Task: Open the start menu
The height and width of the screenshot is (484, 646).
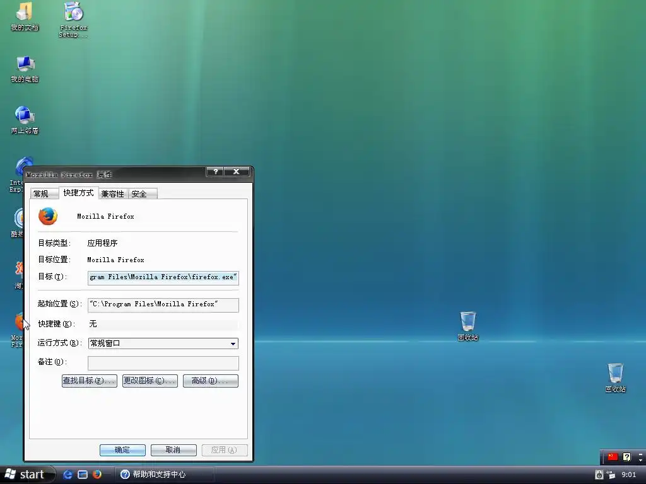Action: coord(27,475)
